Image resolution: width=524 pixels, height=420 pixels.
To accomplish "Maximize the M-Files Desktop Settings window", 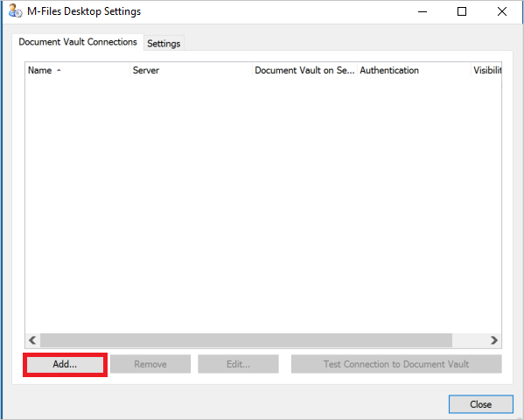I will pyautogui.click(x=462, y=11).
